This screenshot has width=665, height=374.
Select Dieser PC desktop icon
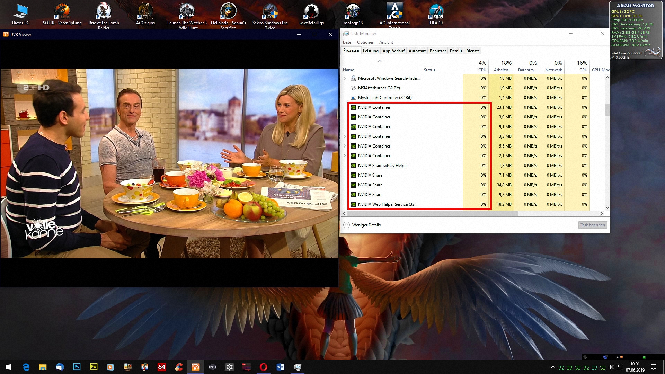click(20, 14)
